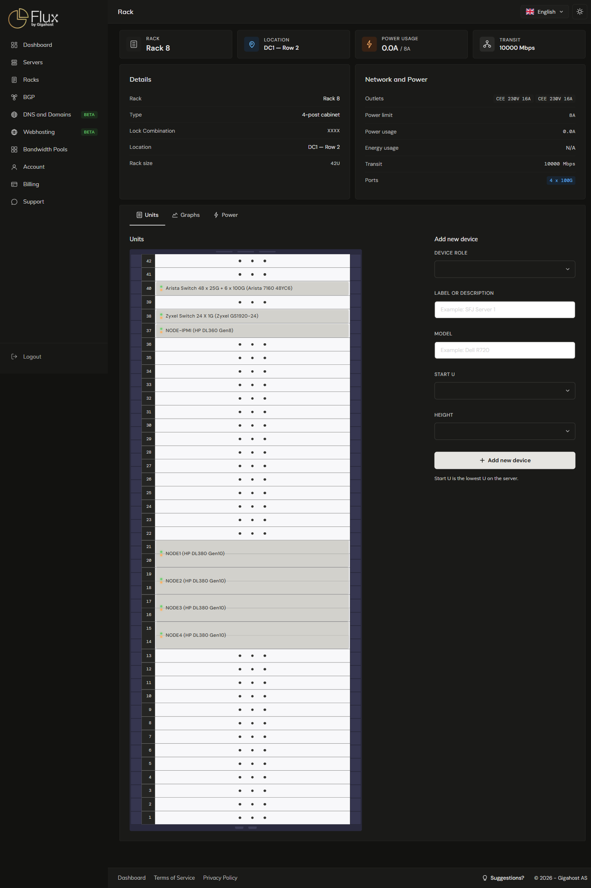Select the NODE-IPMI device in unit 37
The width and height of the screenshot is (591, 888).
[252, 330]
